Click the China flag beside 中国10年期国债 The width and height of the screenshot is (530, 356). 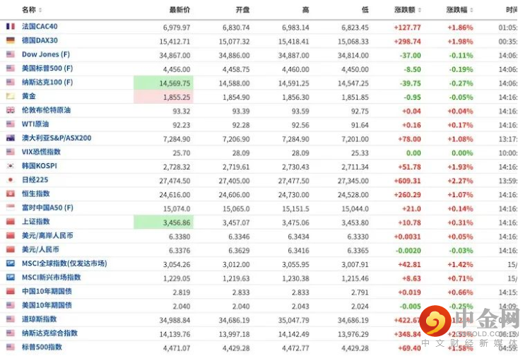click(11, 291)
